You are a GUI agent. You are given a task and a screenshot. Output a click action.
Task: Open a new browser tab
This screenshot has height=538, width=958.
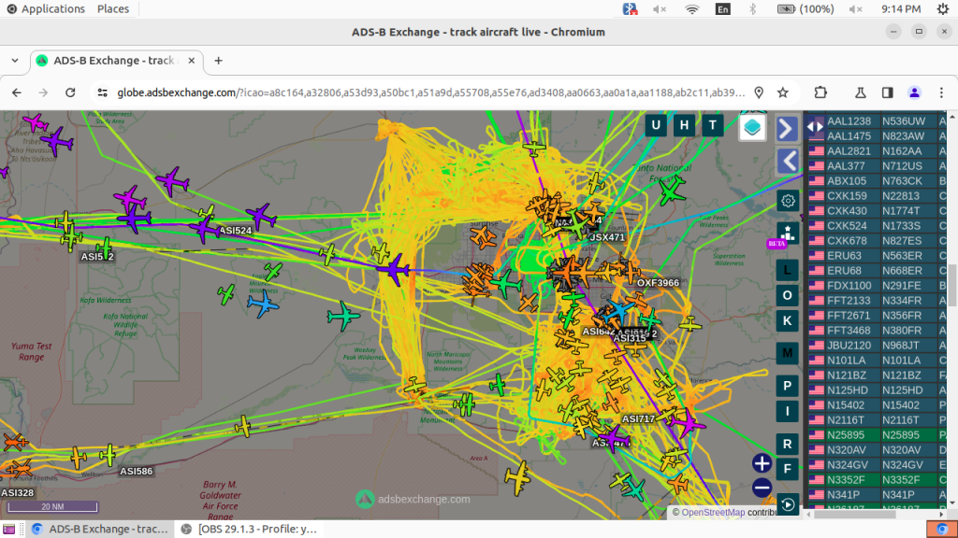pyautogui.click(x=218, y=61)
